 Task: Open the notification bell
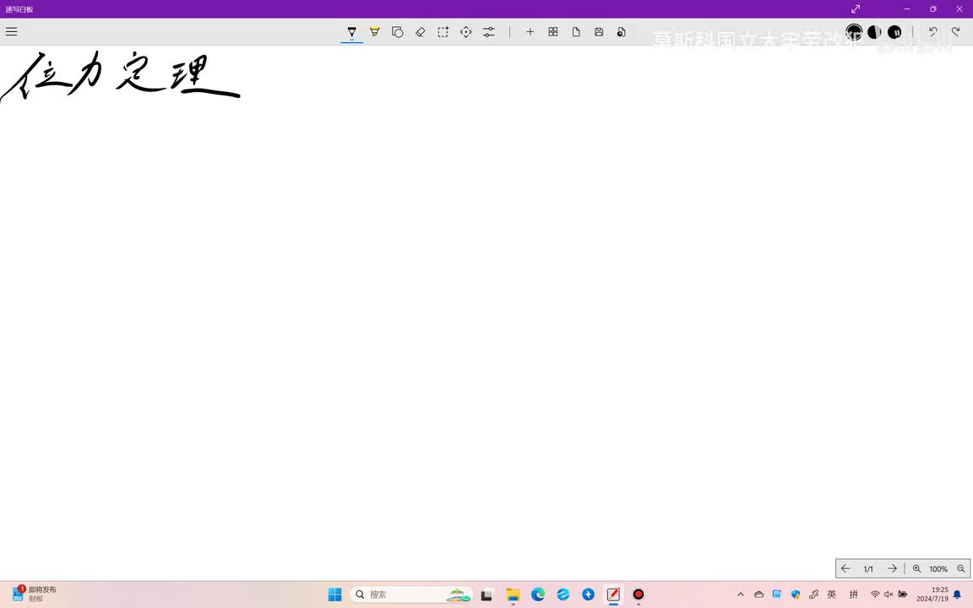(x=957, y=594)
